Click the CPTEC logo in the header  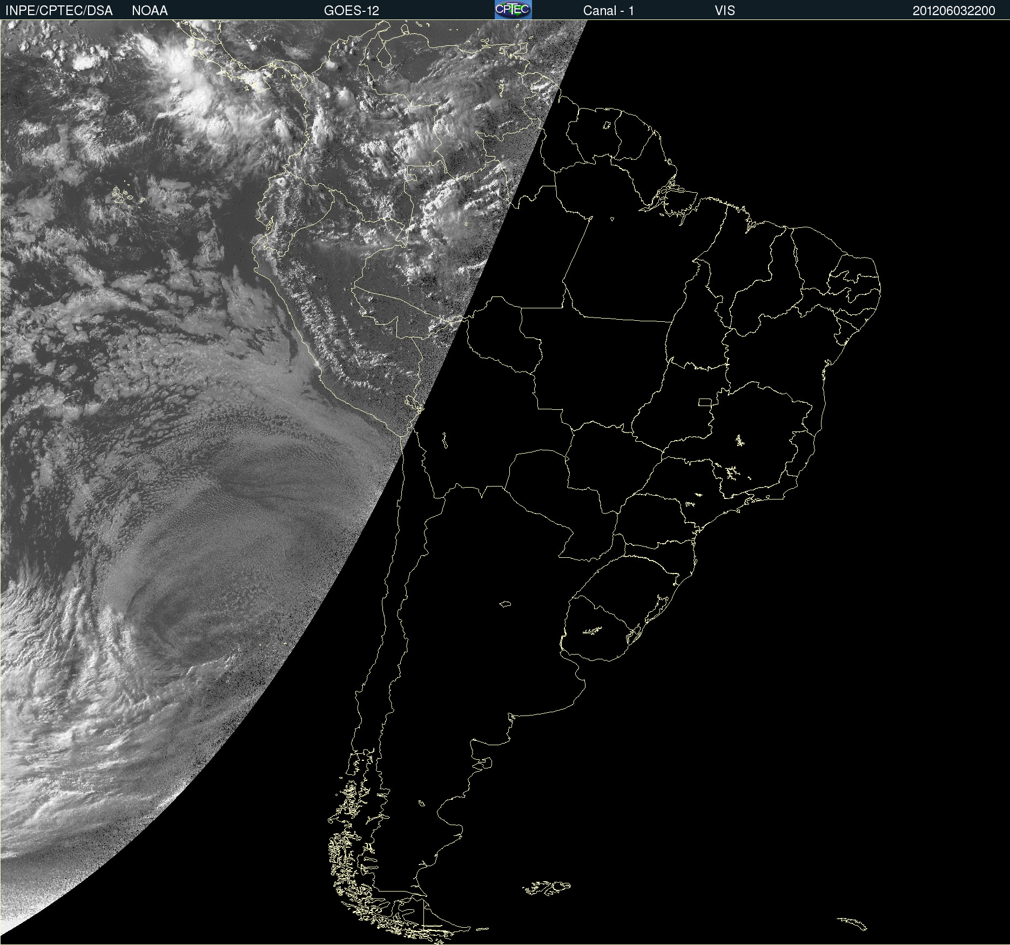tap(513, 10)
